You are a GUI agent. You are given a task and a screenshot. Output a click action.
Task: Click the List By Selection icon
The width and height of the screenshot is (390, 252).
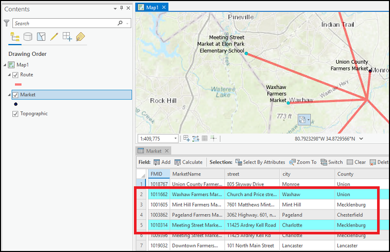coord(41,37)
